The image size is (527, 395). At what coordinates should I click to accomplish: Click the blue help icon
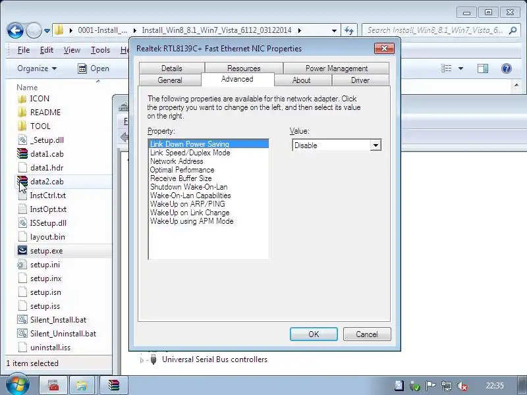506,68
